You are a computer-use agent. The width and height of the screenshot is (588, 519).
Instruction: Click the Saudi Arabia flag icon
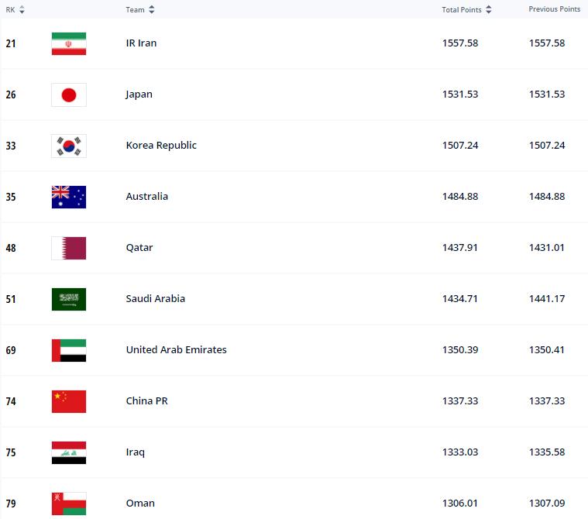(x=68, y=299)
